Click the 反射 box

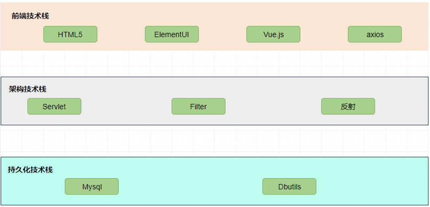click(348, 107)
